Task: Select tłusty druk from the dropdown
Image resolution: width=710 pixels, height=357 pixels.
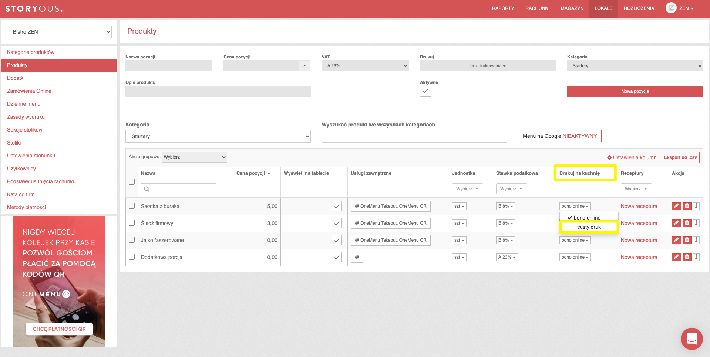Action: pos(589,227)
